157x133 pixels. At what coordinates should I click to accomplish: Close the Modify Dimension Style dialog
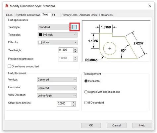[x=150, y=6]
